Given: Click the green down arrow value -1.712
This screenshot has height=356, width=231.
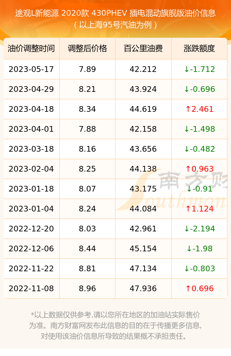Looking at the screenshot, I should 199,69.
